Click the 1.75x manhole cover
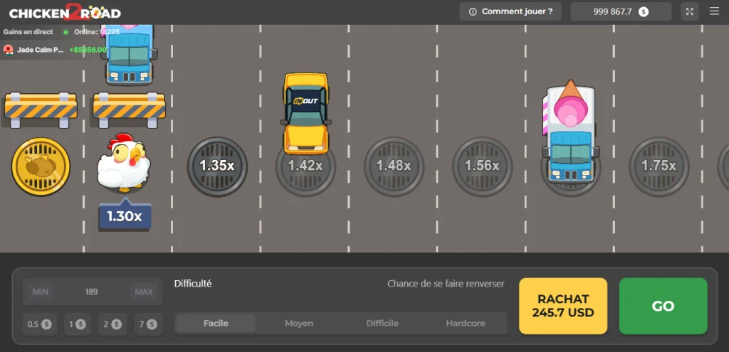729x352 pixels. click(x=659, y=166)
